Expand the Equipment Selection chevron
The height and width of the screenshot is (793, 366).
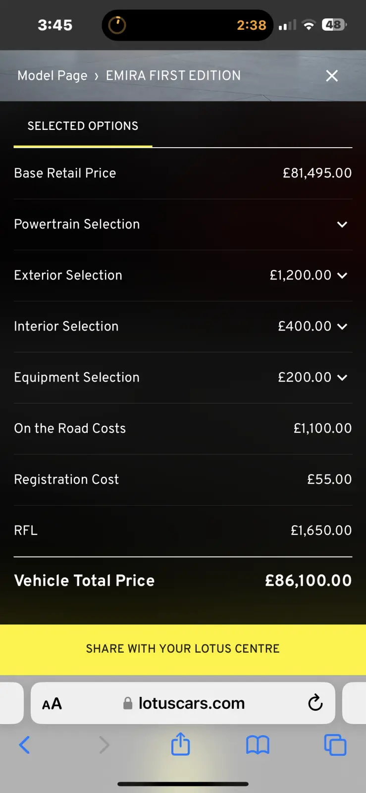(x=342, y=378)
